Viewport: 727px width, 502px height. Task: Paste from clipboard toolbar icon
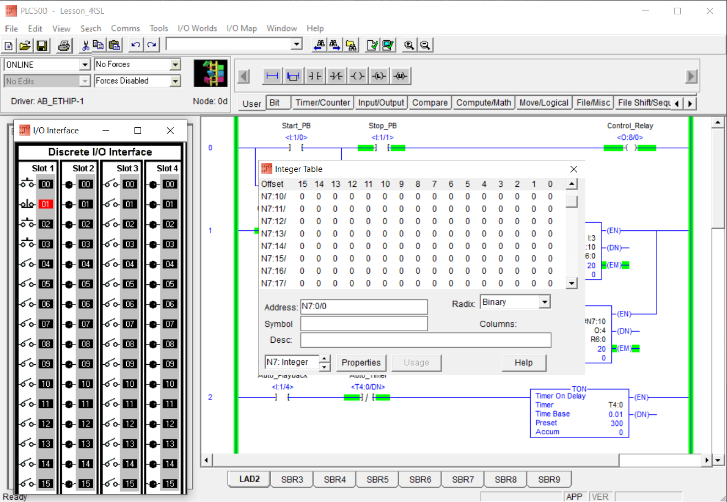(114, 45)
